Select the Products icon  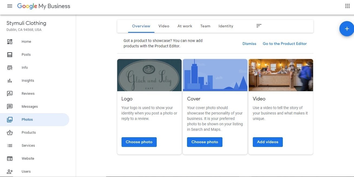coord(10,132)
